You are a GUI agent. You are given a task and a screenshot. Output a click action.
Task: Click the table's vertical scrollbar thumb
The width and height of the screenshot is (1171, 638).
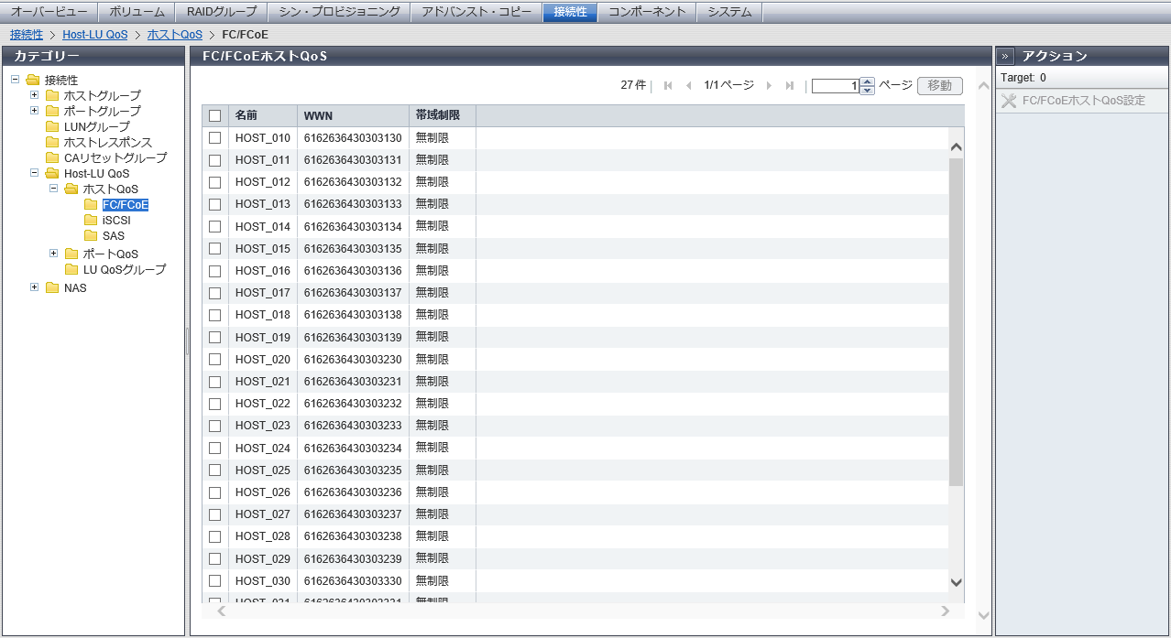[956, 320]
